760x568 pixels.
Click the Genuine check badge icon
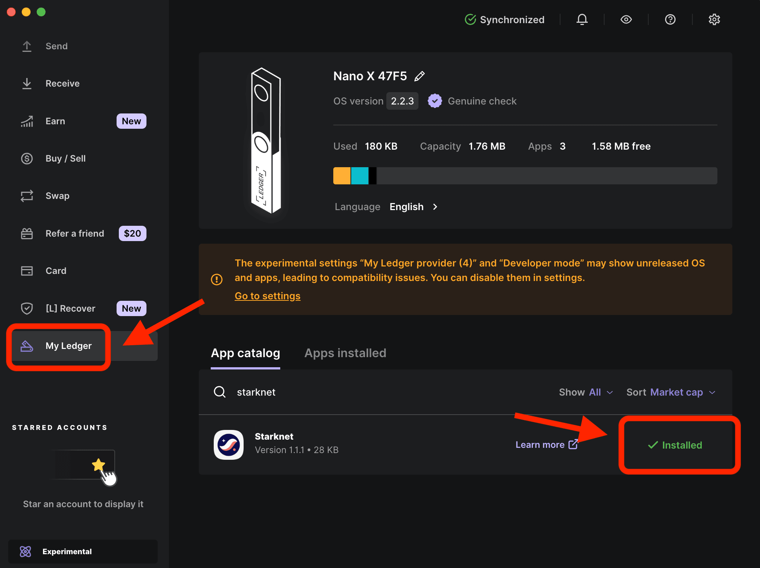click(435, 101)
